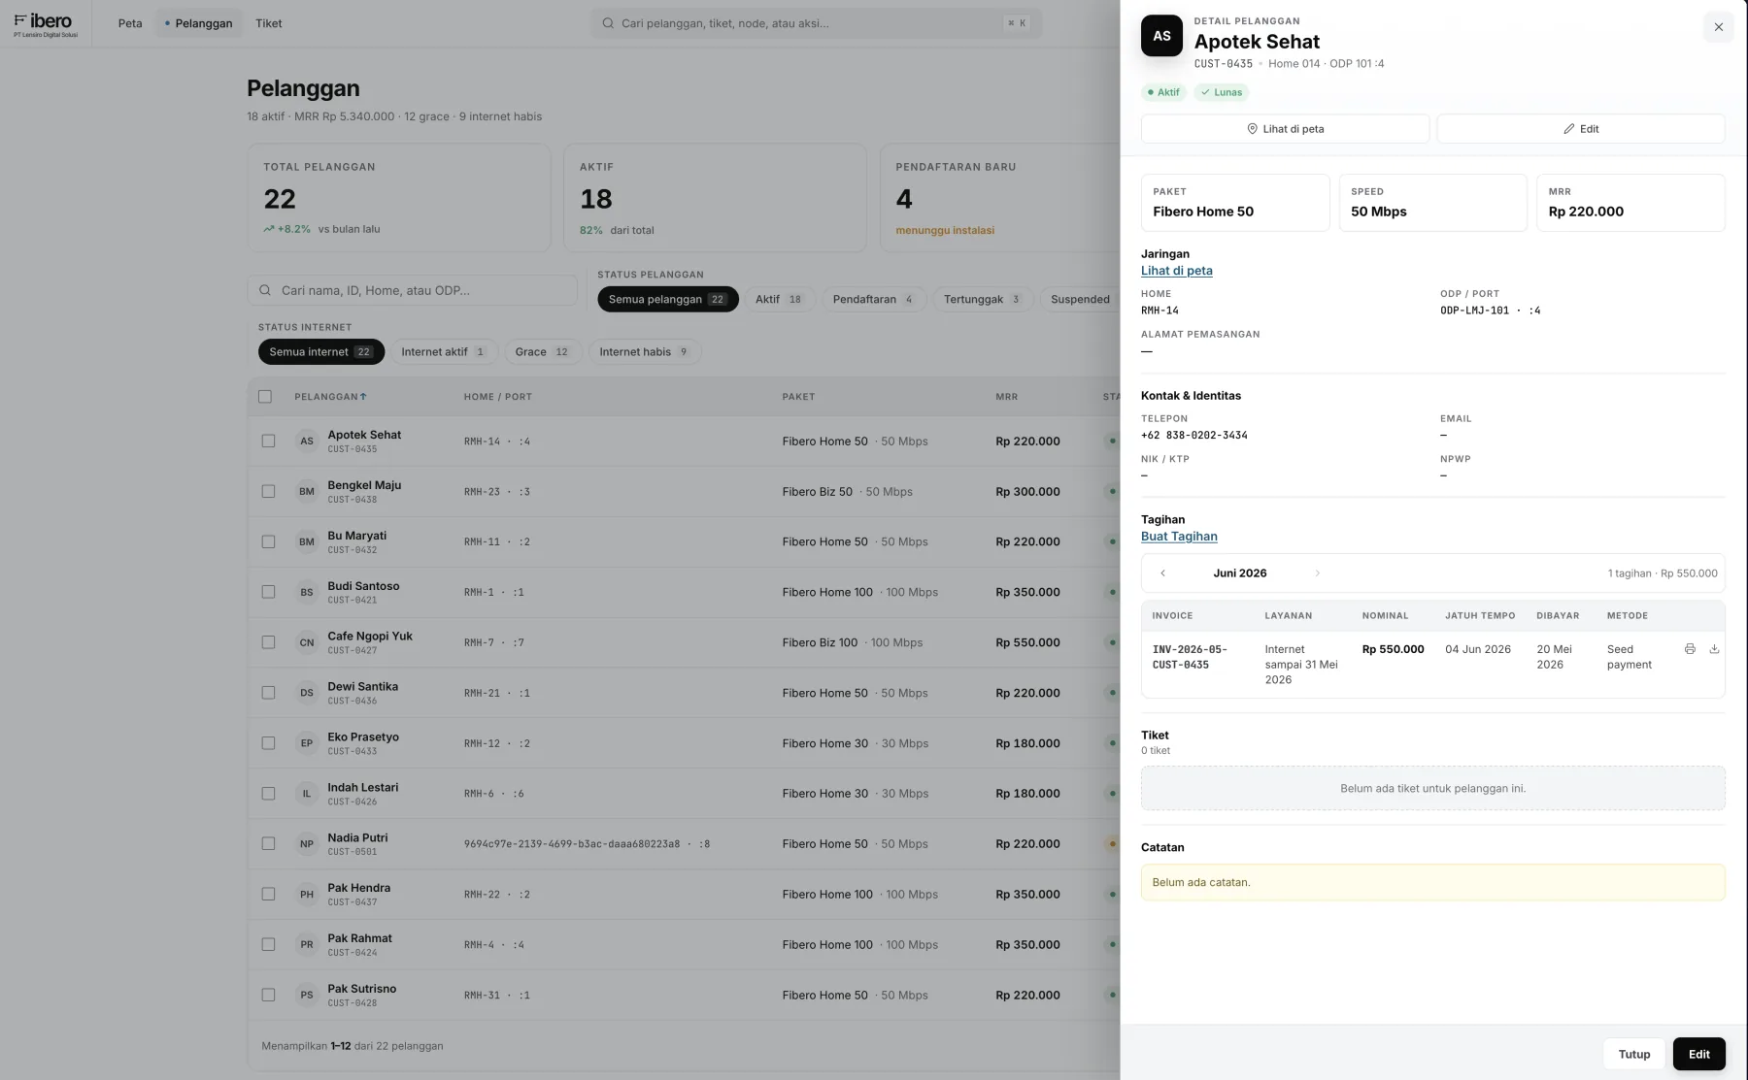
Task: Focus the global search field
Action: pyautogui.click(x=816, y=23)
